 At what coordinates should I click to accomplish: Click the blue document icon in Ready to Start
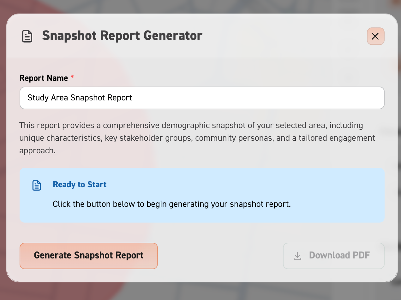tap(37, 185)
